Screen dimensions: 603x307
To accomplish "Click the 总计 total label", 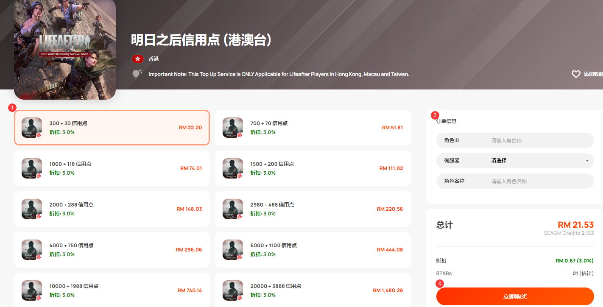I will 444,225.
